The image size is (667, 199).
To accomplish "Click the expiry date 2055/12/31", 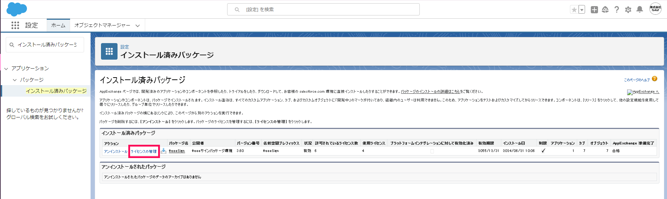I will click(x=488, y=151).
